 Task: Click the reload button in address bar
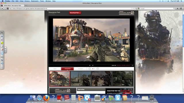pyautogui.click(x=135, y=9)
